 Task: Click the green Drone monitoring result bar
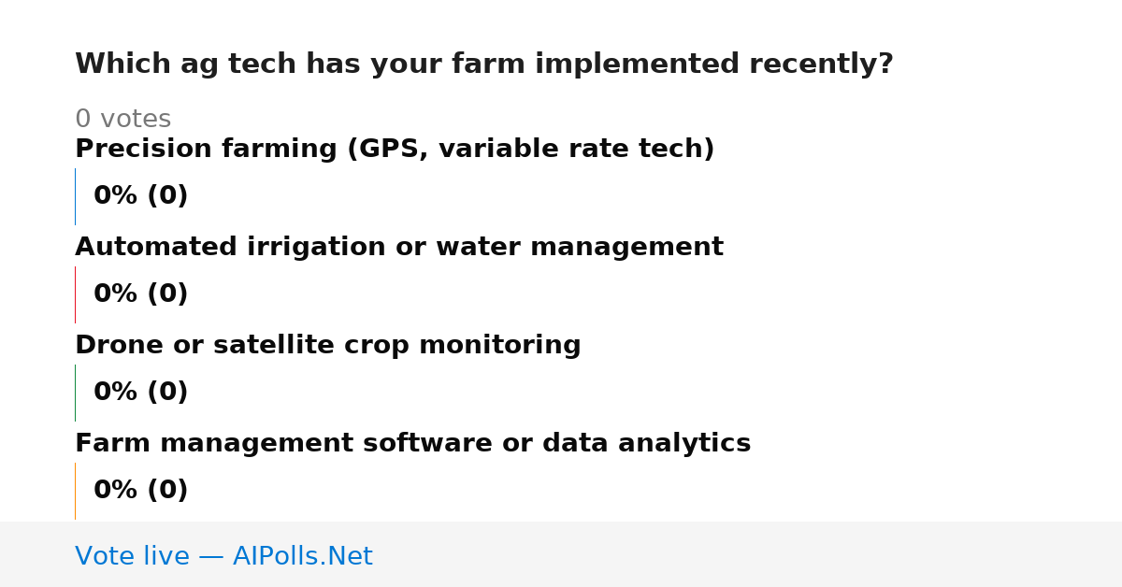[75, 393]
